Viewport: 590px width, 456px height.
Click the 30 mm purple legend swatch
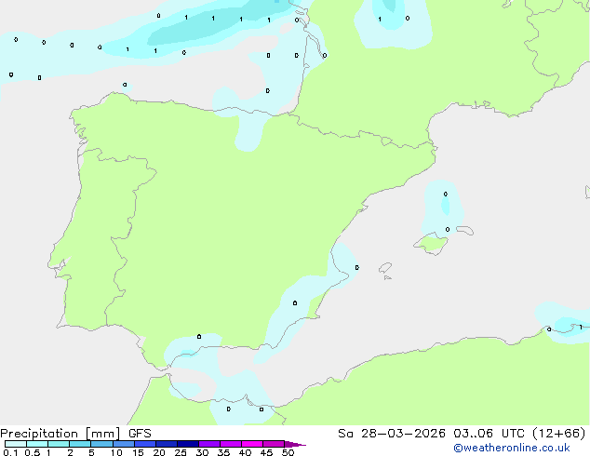pyautogui.click(x=209, y=444)
